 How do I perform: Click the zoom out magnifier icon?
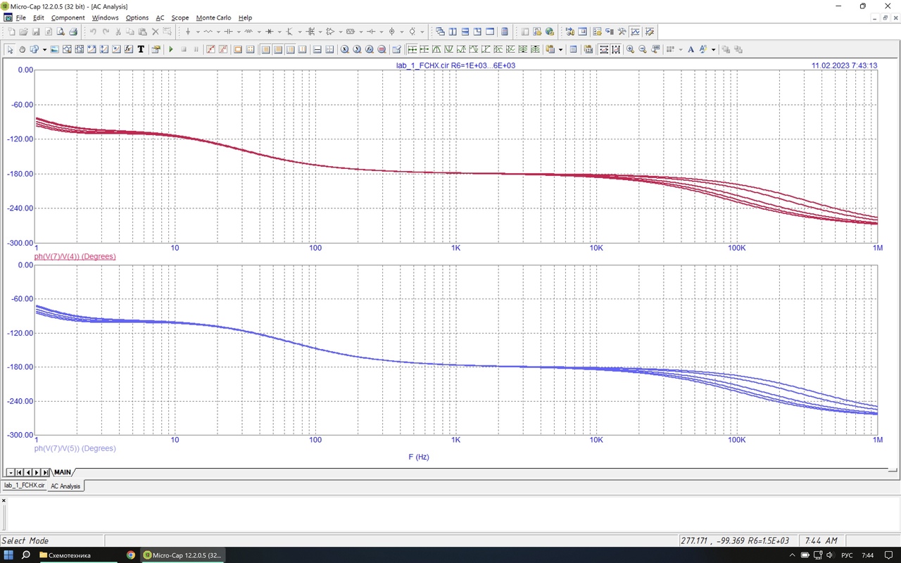click(643, 49)
